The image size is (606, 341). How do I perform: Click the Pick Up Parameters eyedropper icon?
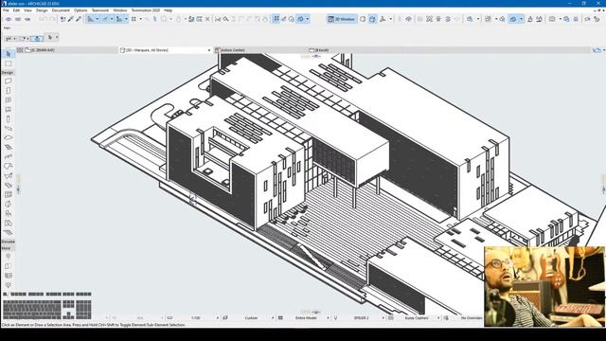71,19
